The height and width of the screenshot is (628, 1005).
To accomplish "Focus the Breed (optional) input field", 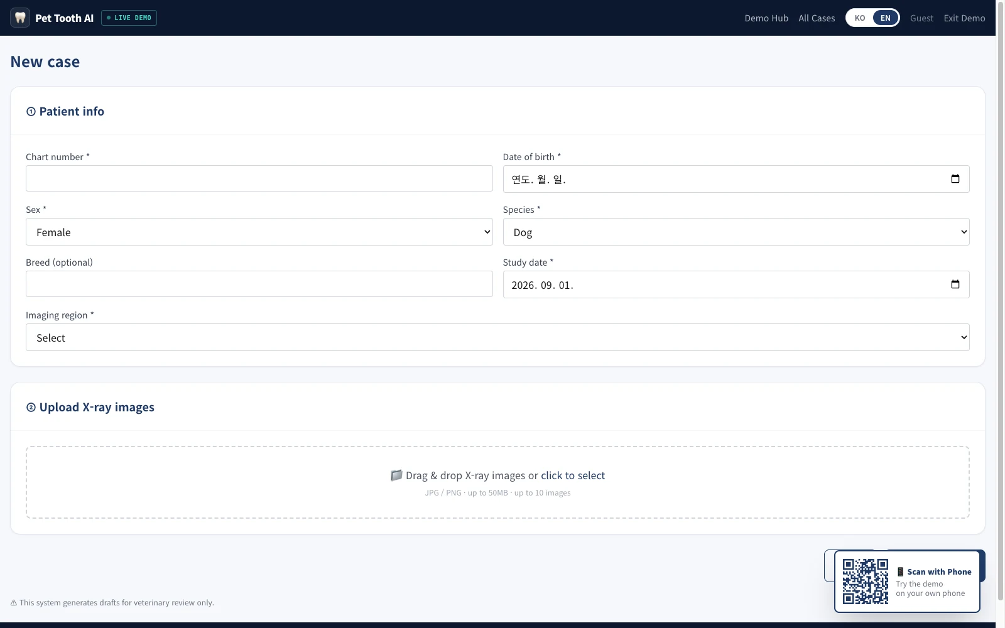I will [x=259, y=284].
